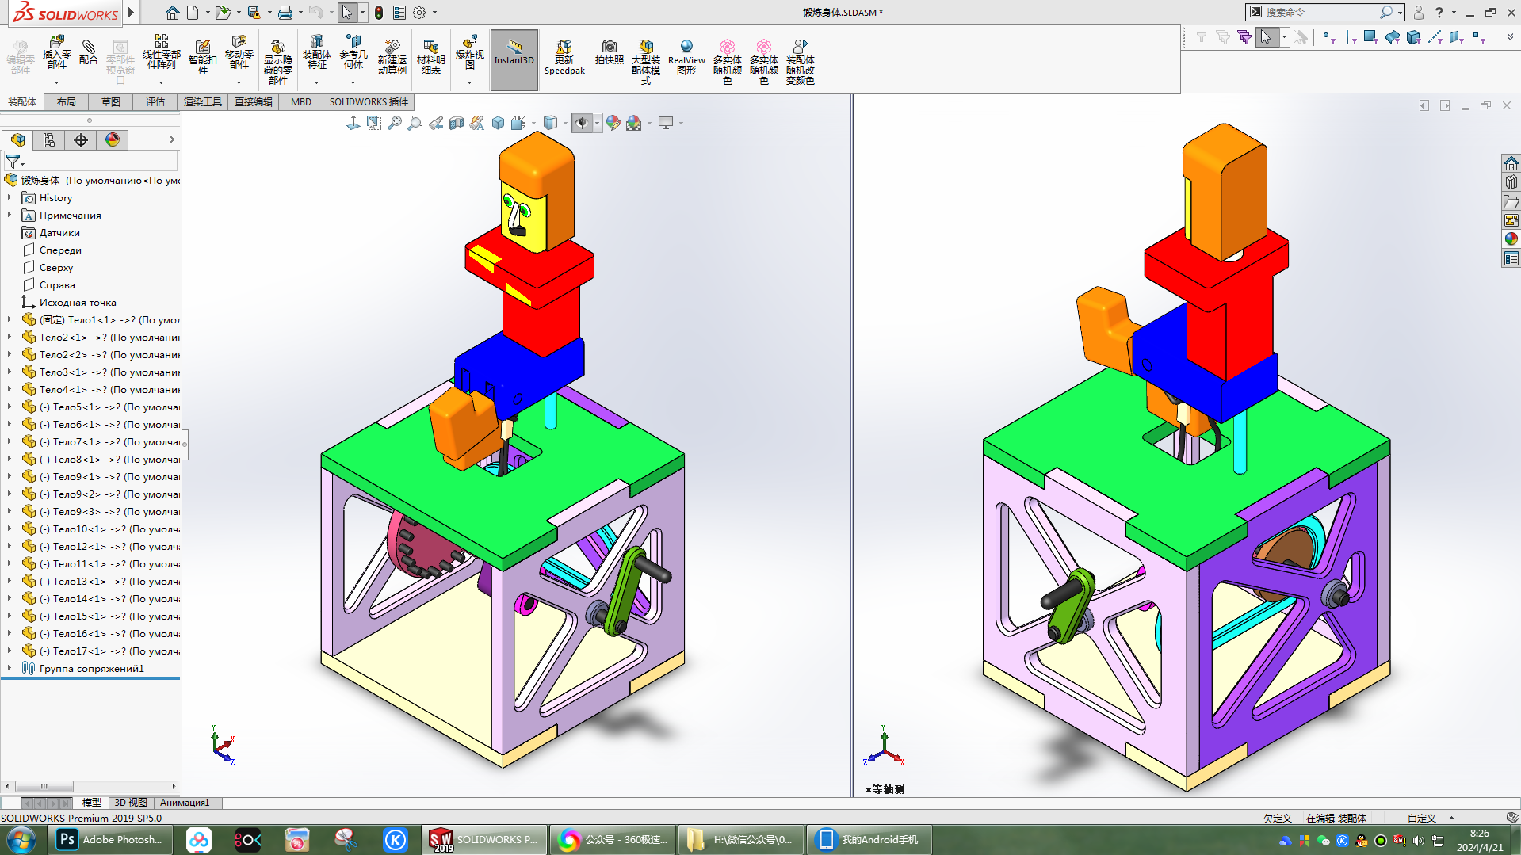Toggle Filter Faces selection filter
Screen dimensions: 1521x855
tap(1371, 37)
